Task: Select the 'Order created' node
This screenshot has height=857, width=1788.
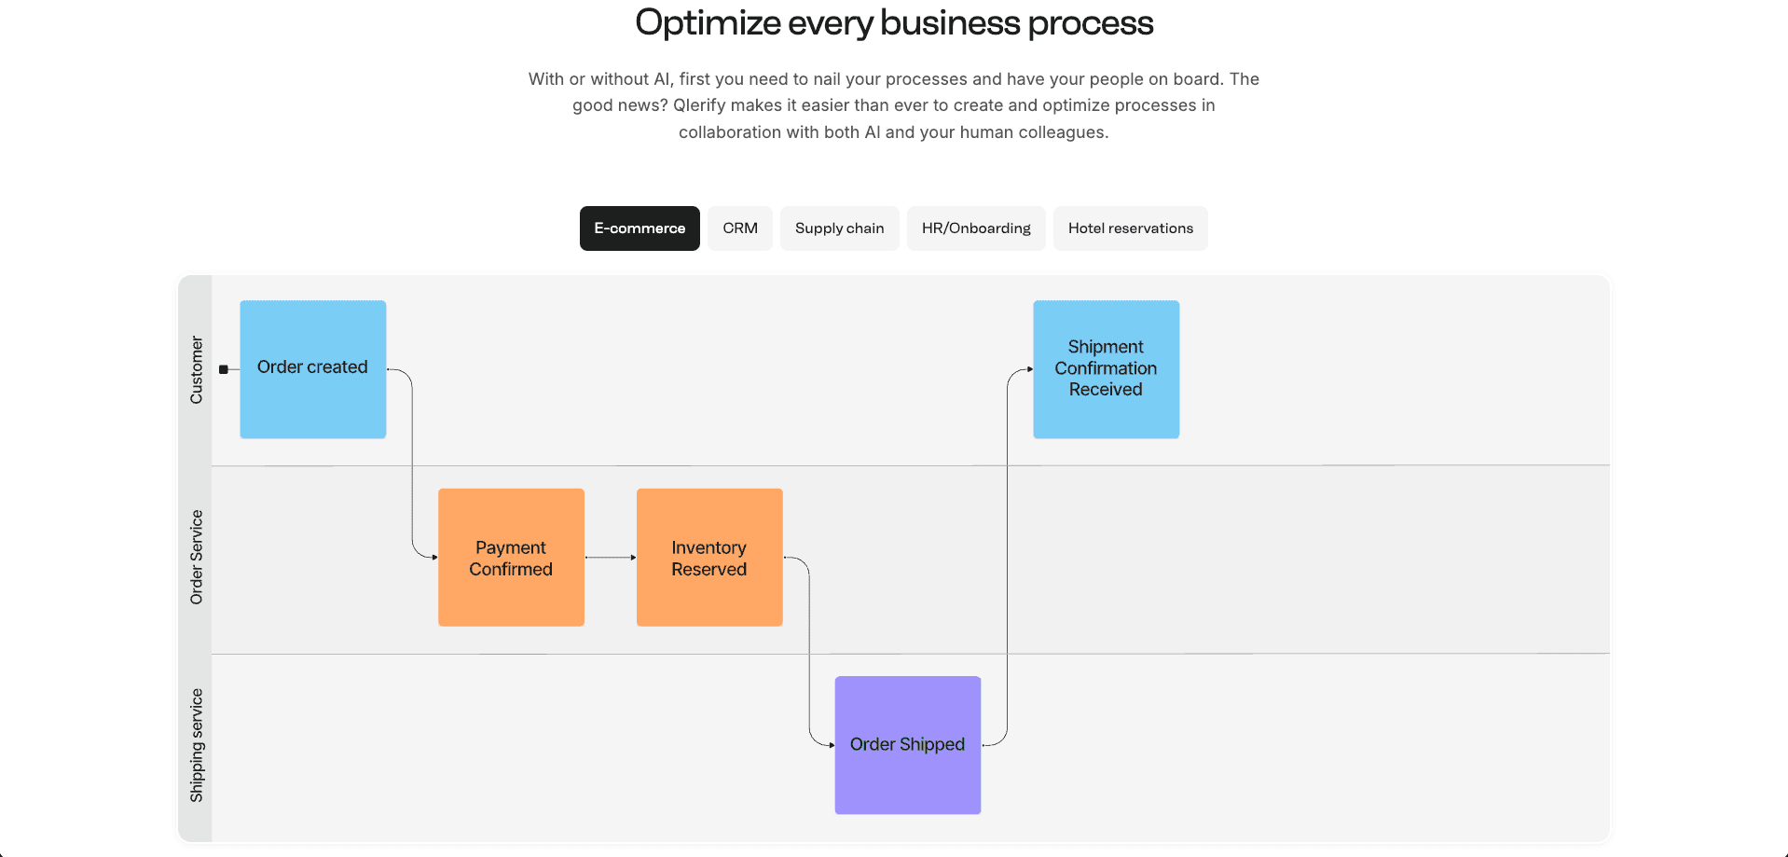Action: 312,367
